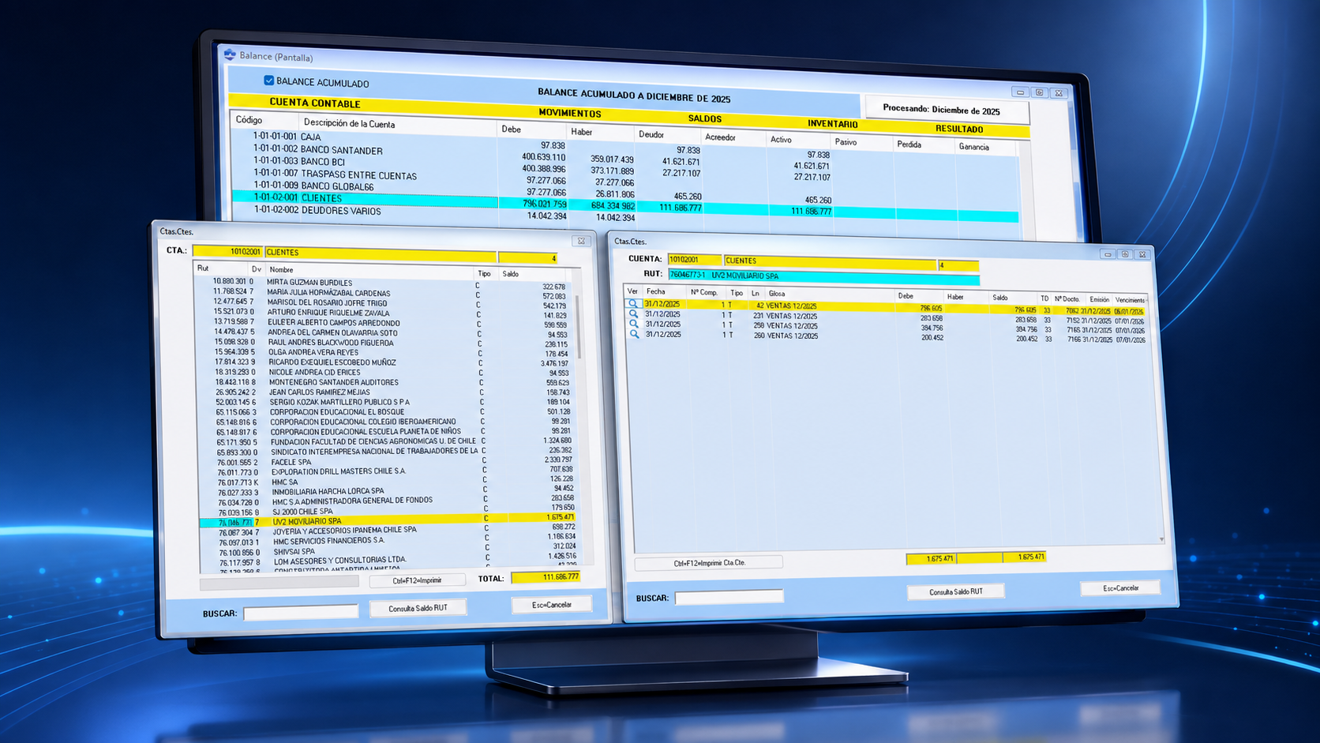Click the Vencimiento column header

[x=1130, y=300]
